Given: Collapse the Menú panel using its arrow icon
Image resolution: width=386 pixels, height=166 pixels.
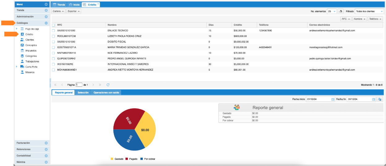Looking at the screenshot, I should 46,5.
